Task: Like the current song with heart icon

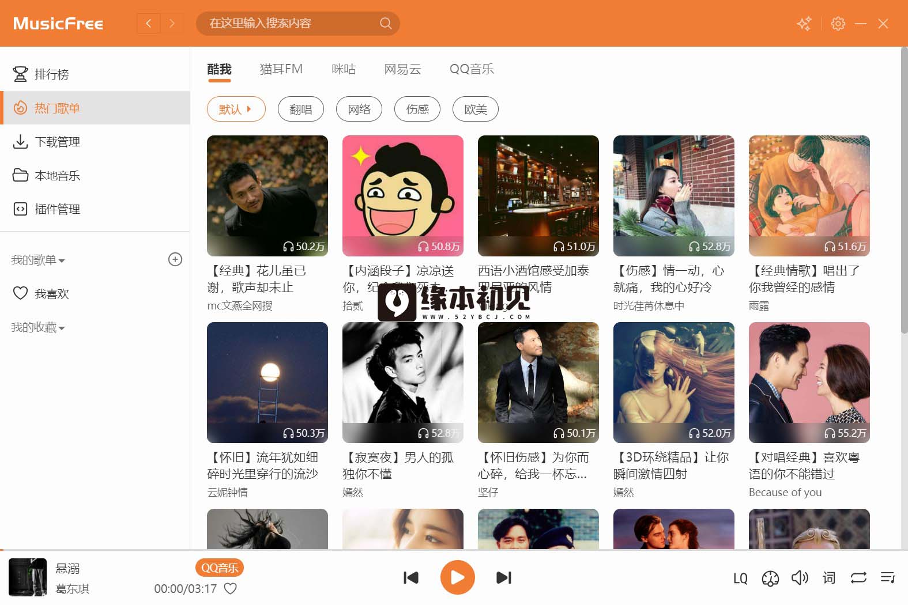Action: point(231,588)
